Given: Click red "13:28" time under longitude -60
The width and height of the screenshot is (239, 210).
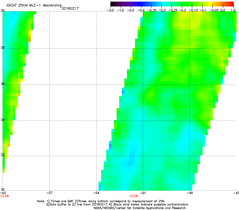Looking at the screenshot, I should pyautogui.click(x=4, y=196).
